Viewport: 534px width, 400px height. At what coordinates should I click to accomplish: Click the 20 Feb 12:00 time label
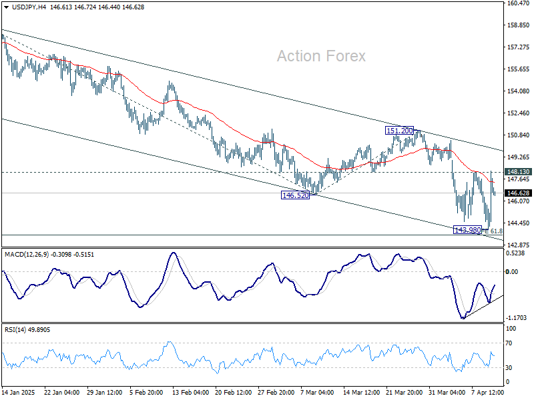[233, 392]
